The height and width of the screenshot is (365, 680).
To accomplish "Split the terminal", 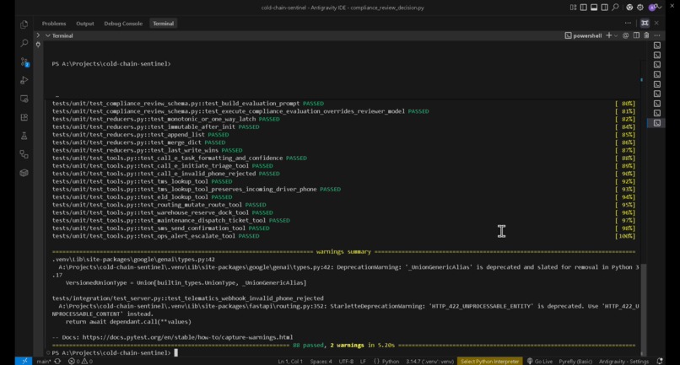I will 636,35.
